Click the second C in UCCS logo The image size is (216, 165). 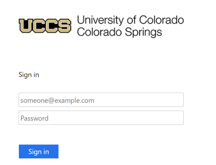point(52,26)
